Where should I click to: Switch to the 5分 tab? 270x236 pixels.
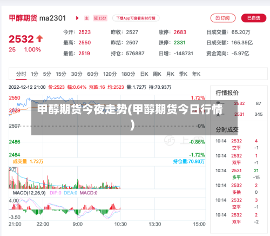pos(47,74)
